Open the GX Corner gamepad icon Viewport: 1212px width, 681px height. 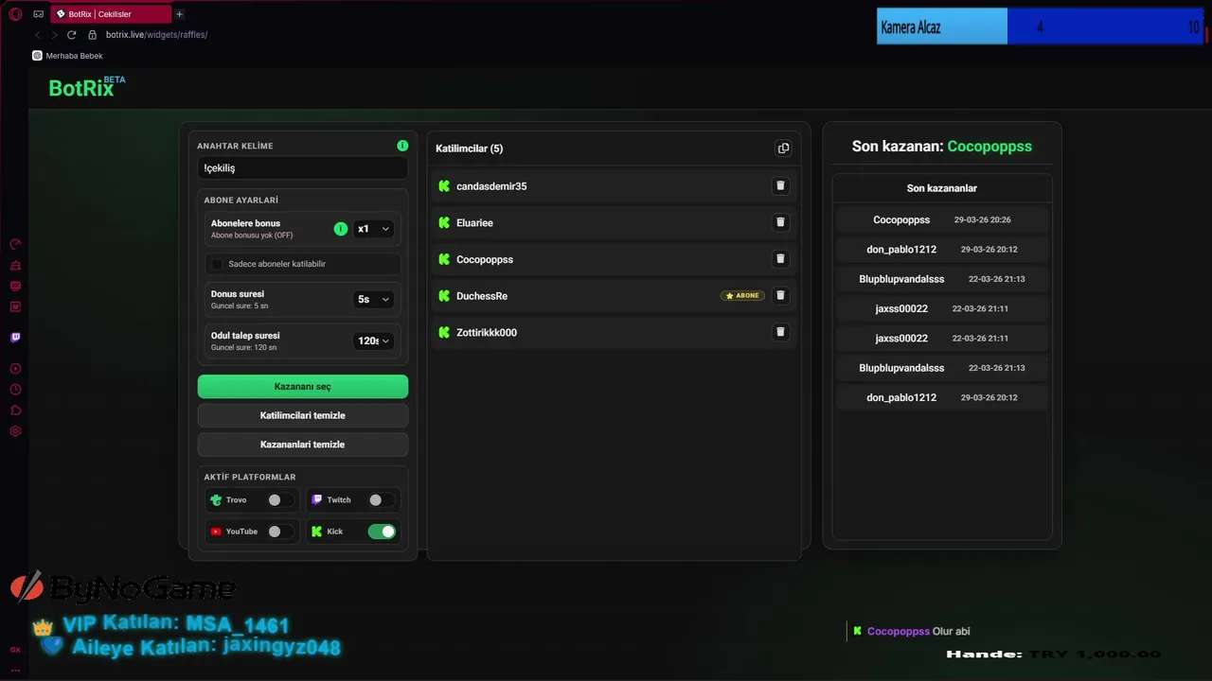pyautogui.click(x=39, y=14)
